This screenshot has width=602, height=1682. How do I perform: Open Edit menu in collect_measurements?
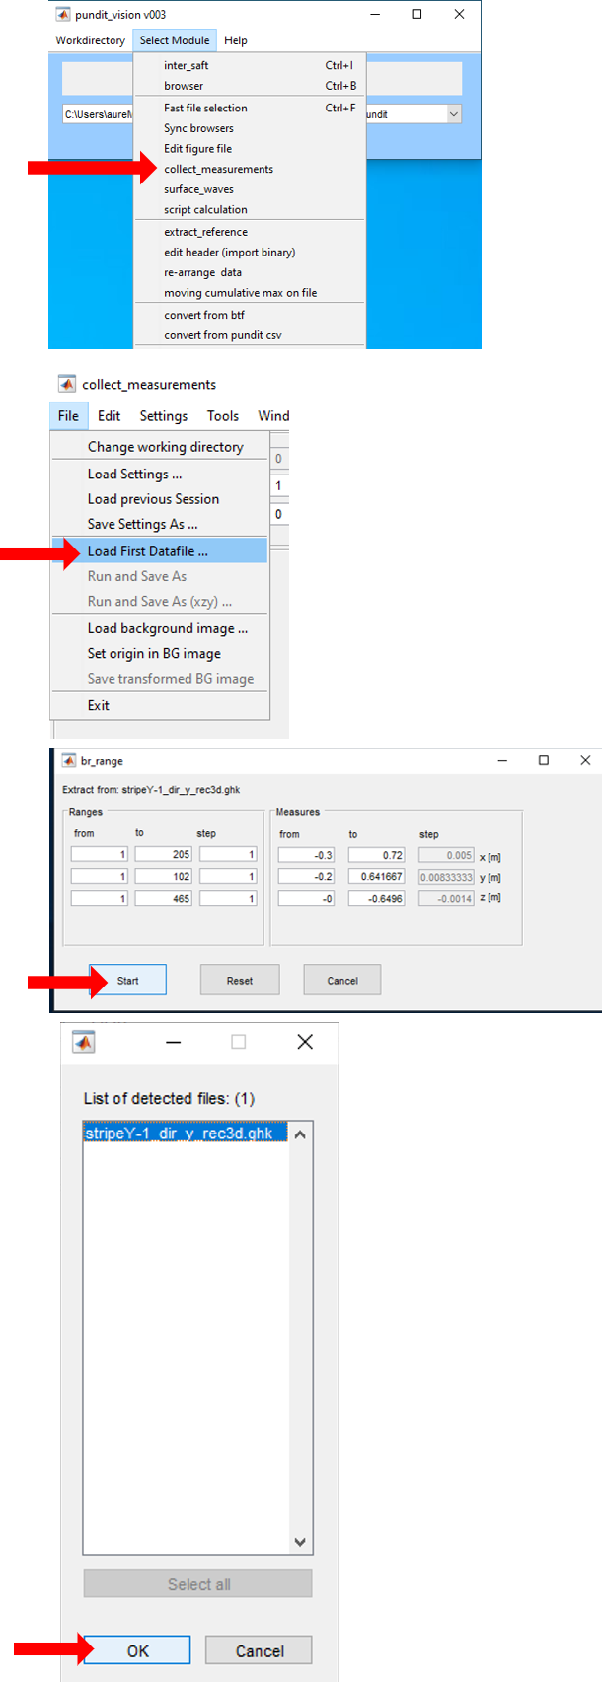[x=110, y=416]
